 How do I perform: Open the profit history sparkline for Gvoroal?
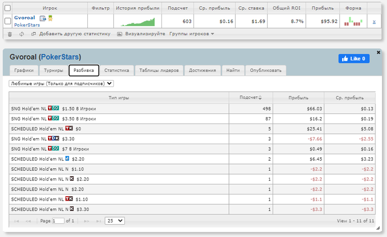138,22
